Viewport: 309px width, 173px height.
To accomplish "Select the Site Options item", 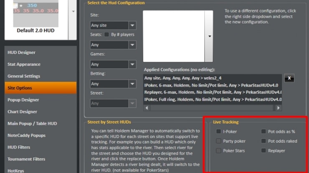I will pos(41,88).
